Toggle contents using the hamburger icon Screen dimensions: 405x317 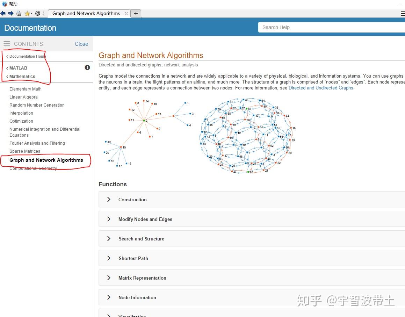7,44
